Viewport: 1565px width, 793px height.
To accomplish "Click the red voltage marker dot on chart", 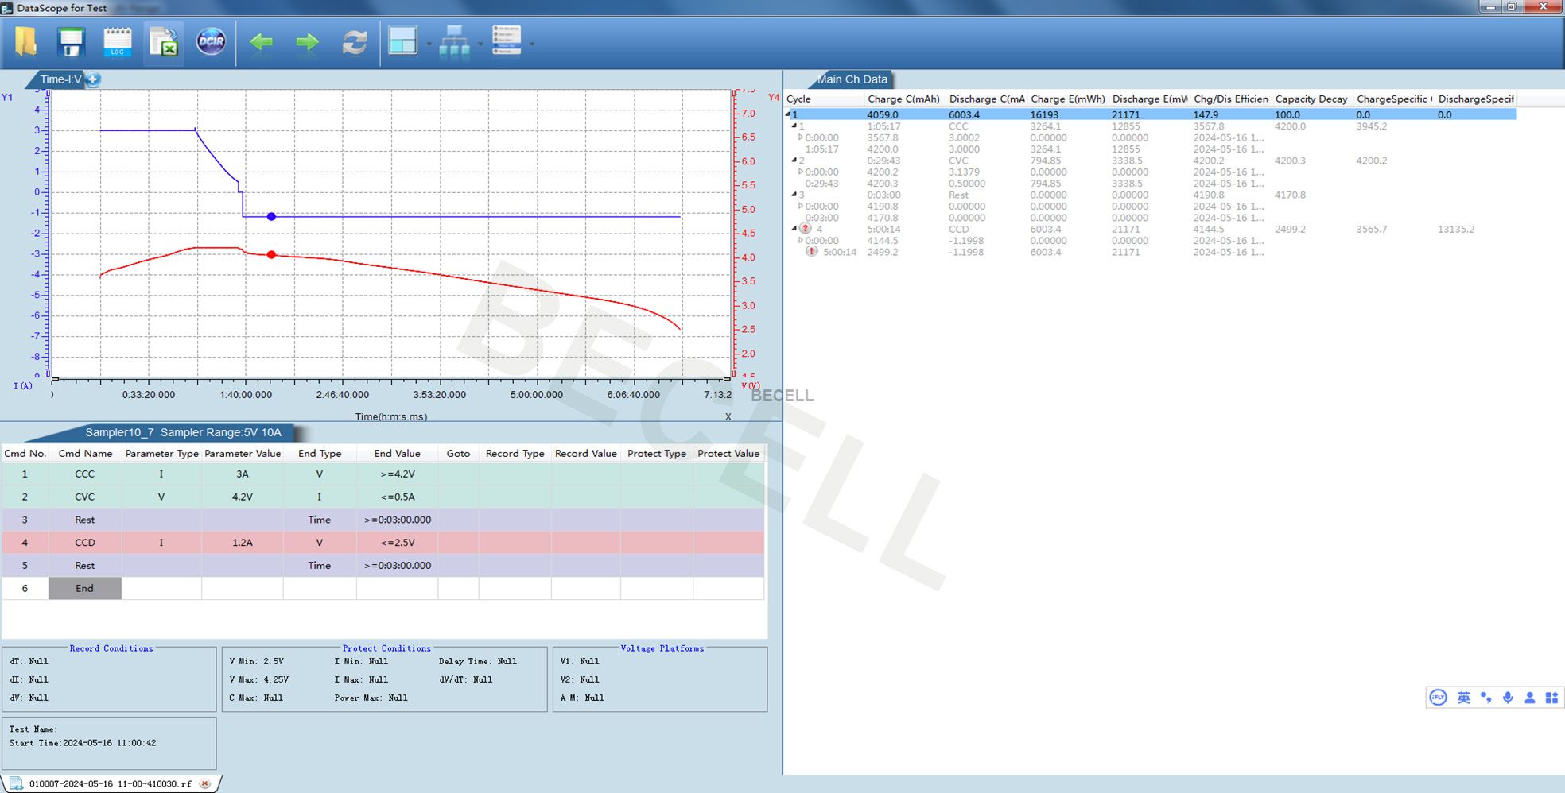I will pyautogui.click(x=271, y=254).
